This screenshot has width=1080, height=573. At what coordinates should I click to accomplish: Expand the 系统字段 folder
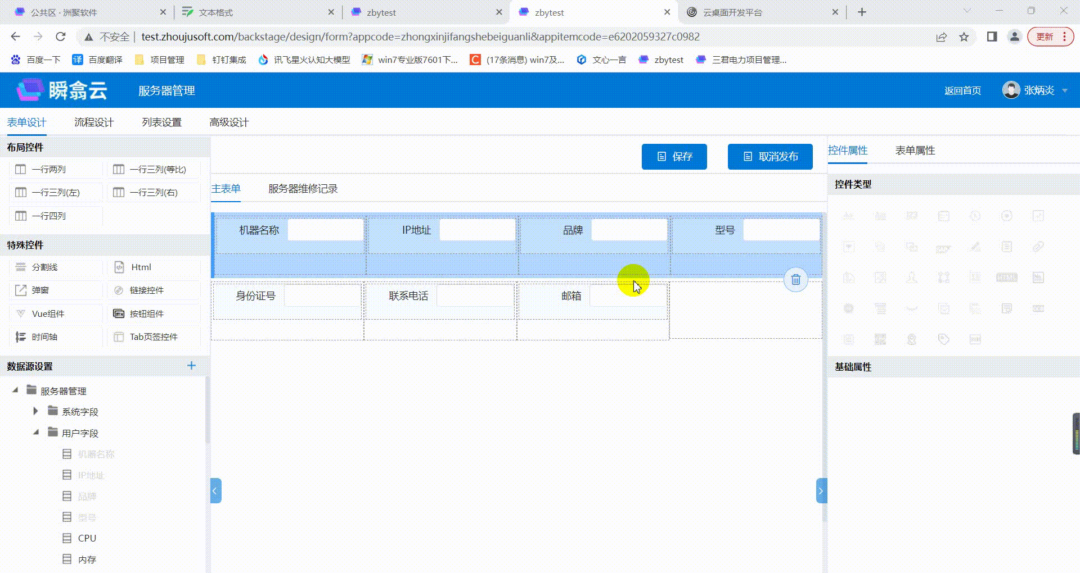[x=35, y=411]
